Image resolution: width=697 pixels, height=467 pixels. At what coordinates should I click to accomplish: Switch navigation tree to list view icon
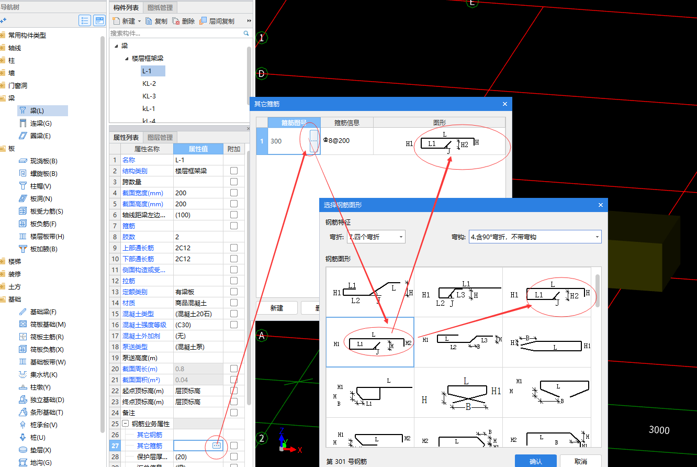[x=85, y=20]
